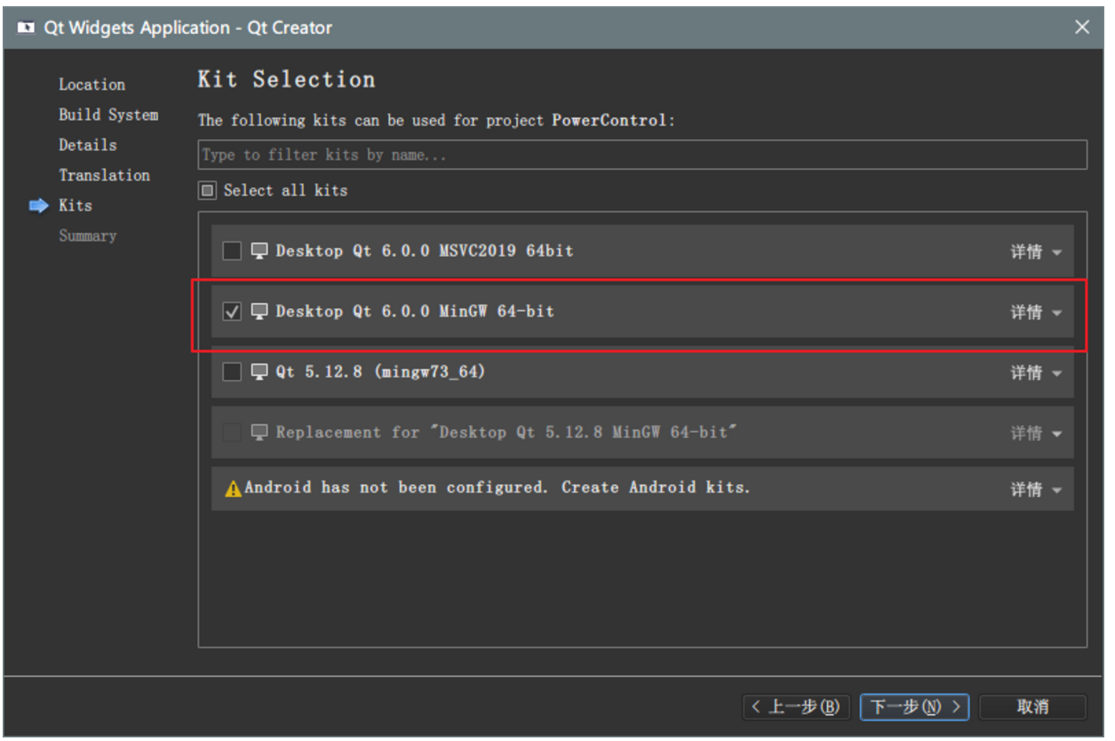The height and width of the screenshot is (741, 1115).
Task: Select the Summary step in the sidebar
Action: pos(87,235)
